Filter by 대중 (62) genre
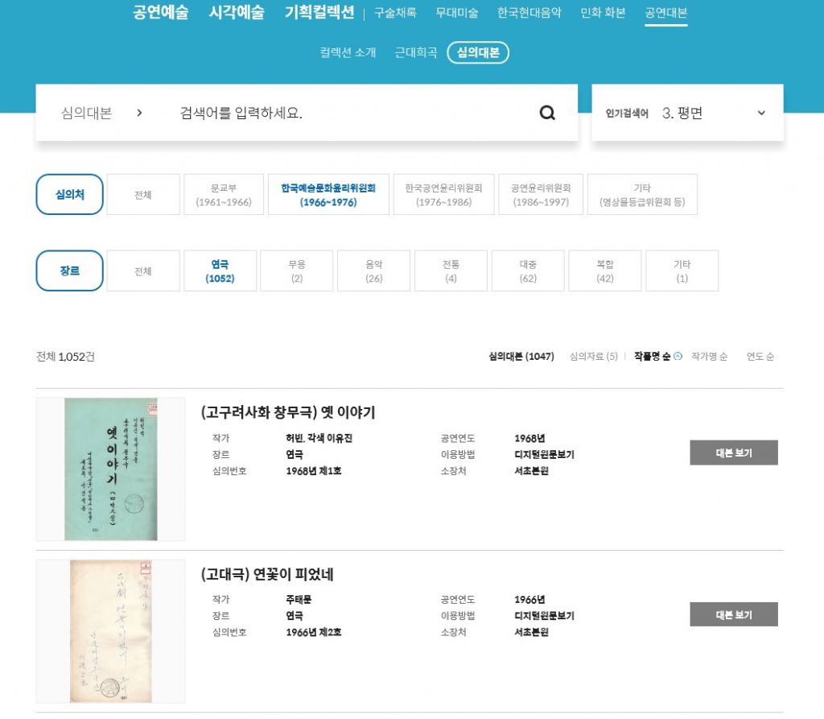The image size is (824, 719). 528,271
